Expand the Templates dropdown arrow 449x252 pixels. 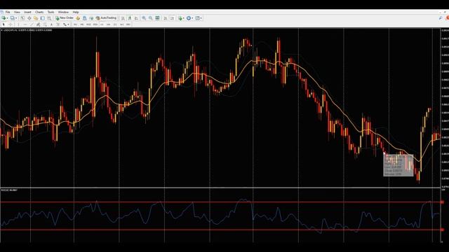pos(201,18)
